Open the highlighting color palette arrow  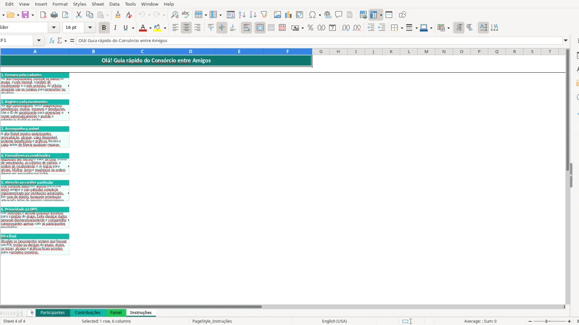click(x=165, y=28)
